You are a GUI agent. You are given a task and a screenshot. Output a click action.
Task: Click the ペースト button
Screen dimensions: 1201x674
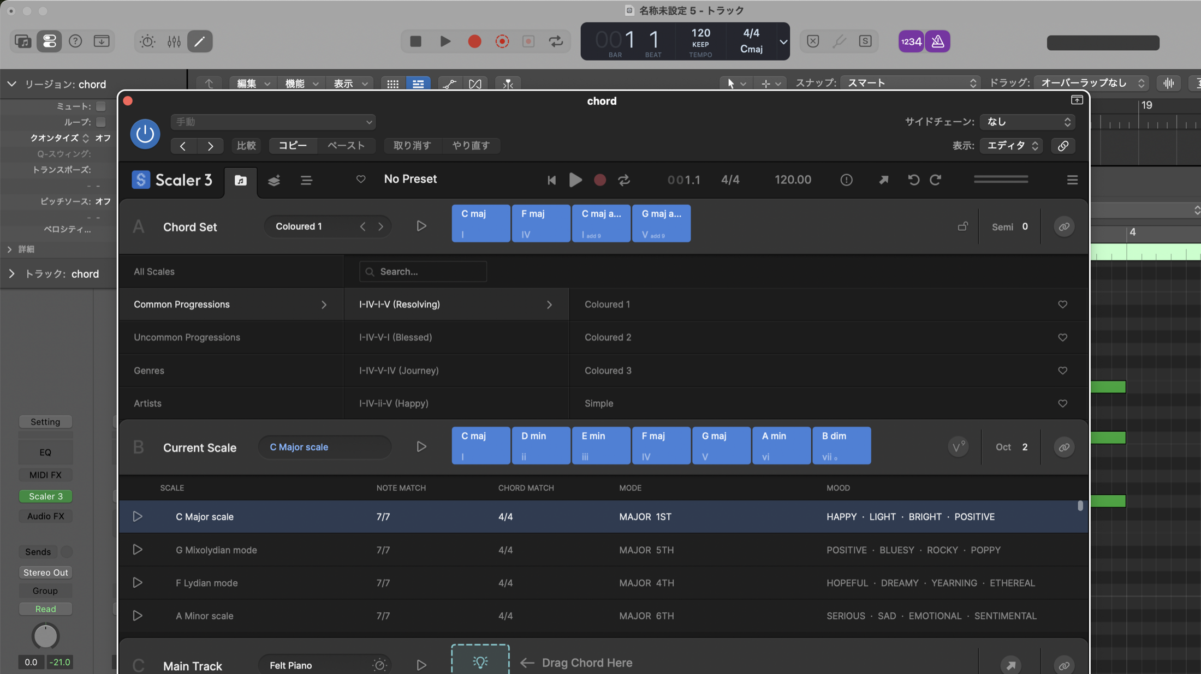[346, 146]
